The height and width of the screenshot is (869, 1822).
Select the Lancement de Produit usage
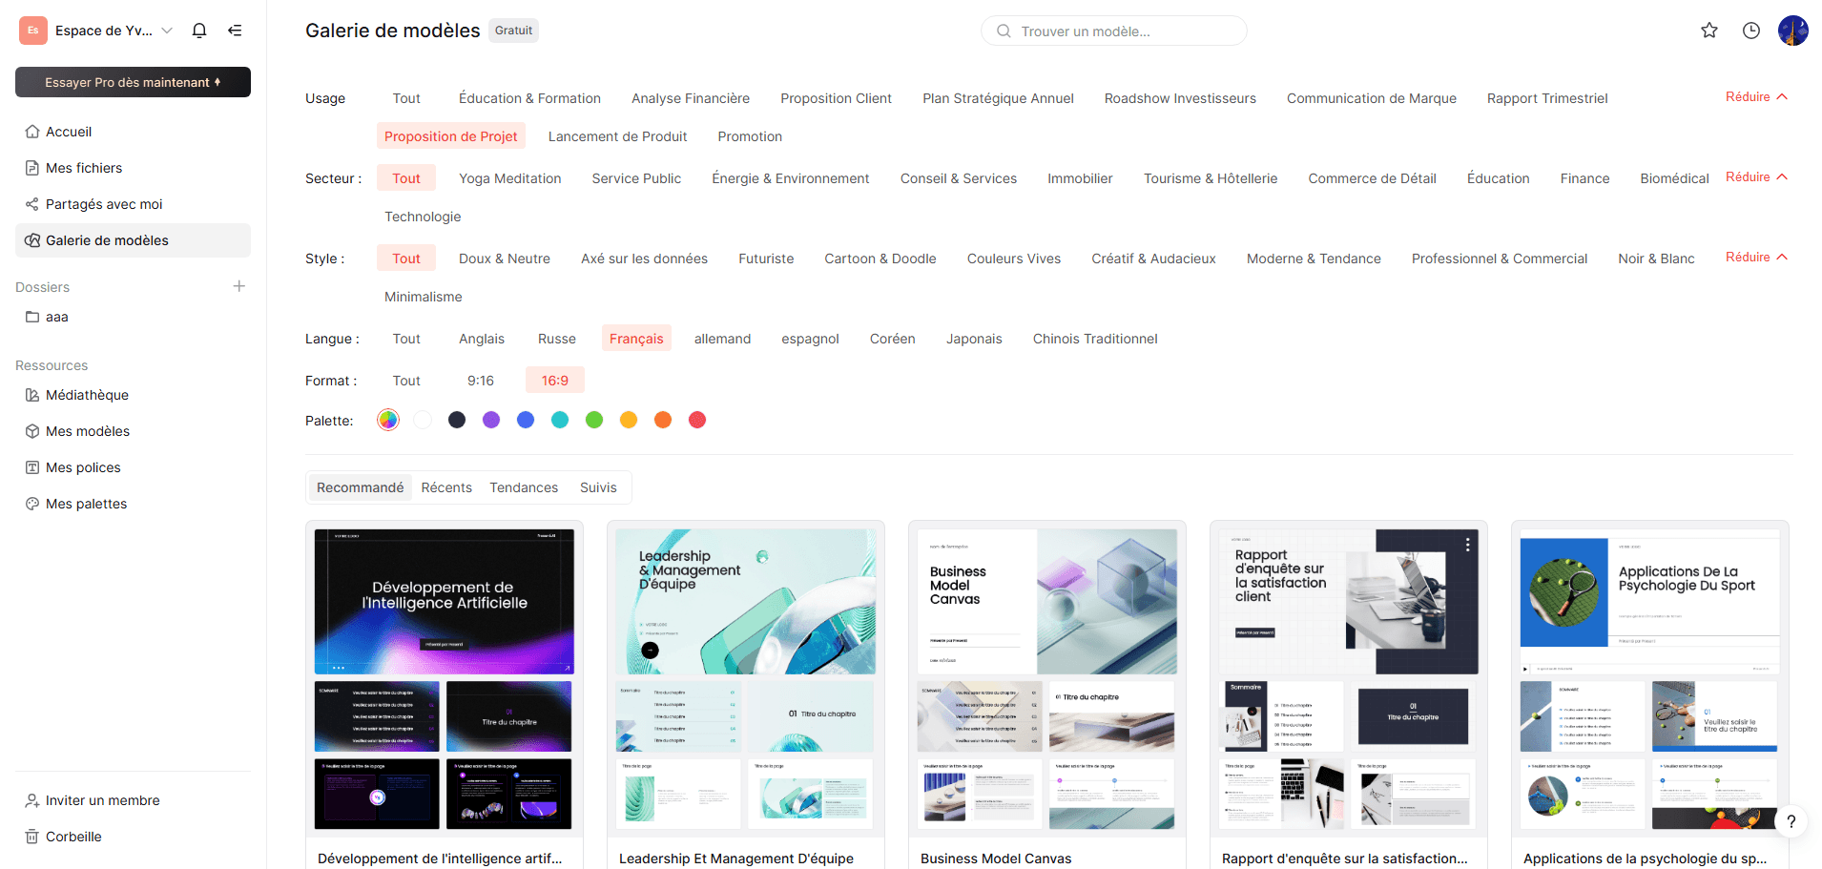click(617, 136)
